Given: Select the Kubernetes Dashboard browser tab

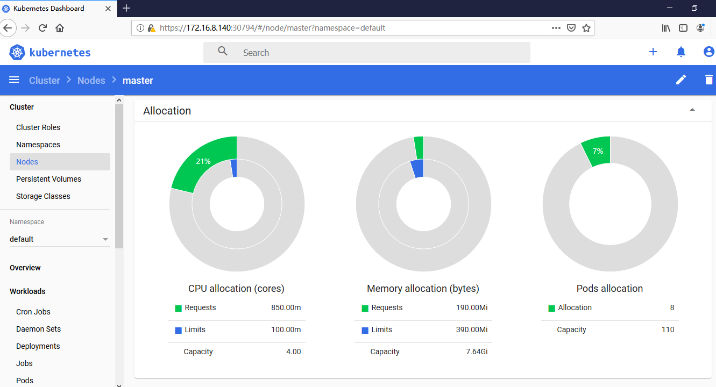Looking at the screenshot, I should 59,8.
